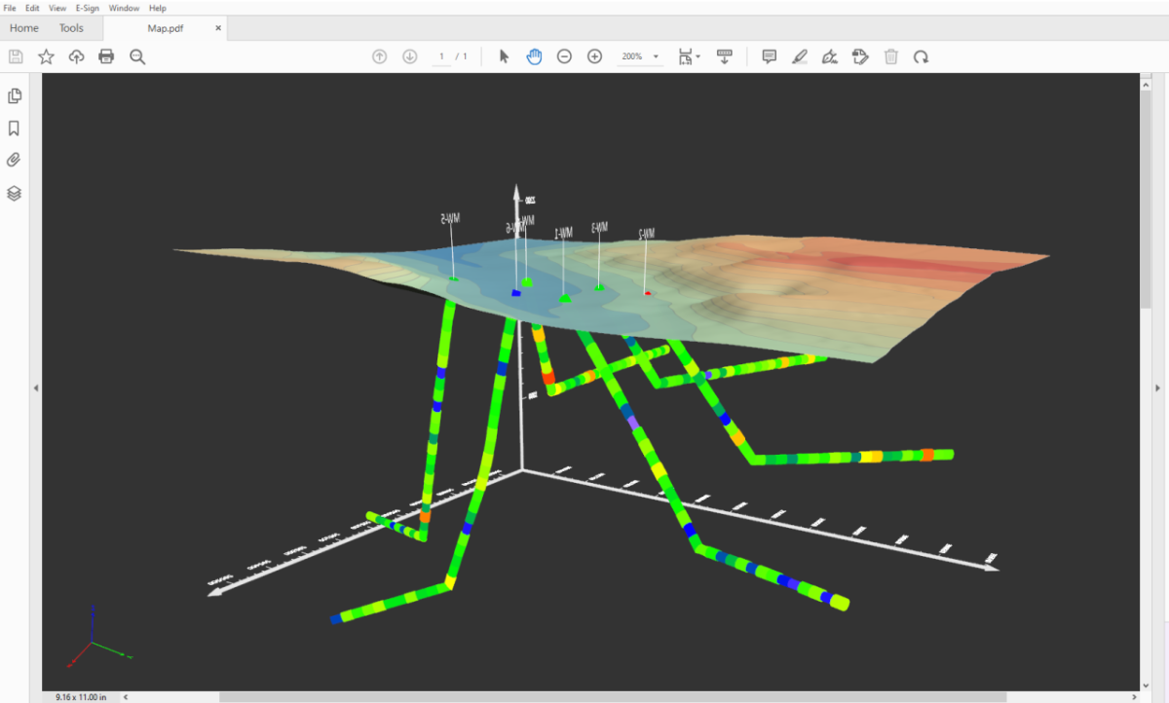
Task: Open the find text magnifier tool
Action: click(137, 56)
